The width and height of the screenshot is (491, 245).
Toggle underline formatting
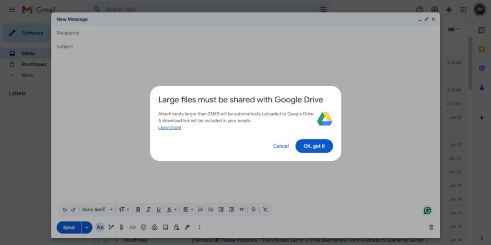(x=158, y=210)
